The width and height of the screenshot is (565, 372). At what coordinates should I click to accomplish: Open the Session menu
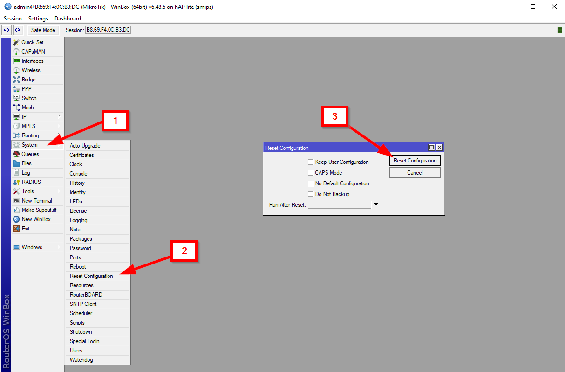point(13,19)
